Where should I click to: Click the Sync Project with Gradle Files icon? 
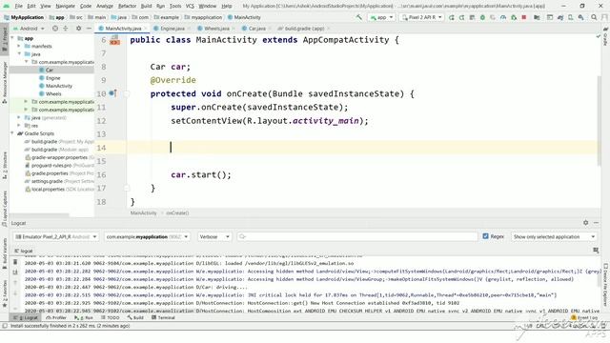pyautogui.click(x=560, y=17)
